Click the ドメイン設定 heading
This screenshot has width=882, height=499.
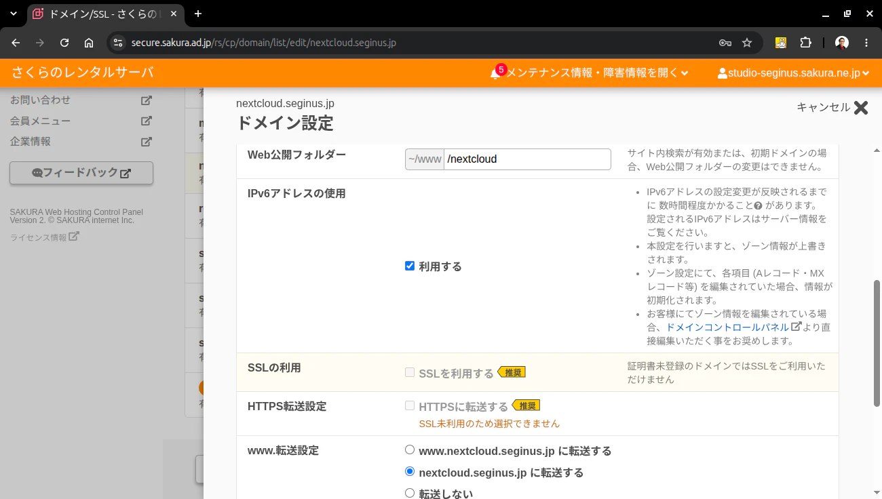tap(285, 123)
